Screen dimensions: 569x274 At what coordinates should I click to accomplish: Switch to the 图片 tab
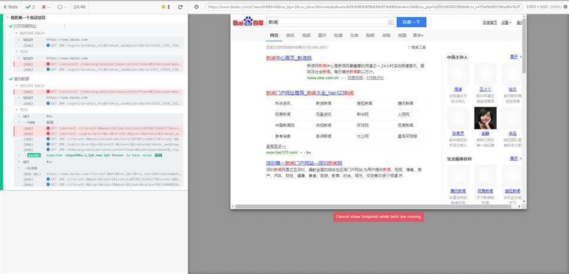(x=322, y=35)
